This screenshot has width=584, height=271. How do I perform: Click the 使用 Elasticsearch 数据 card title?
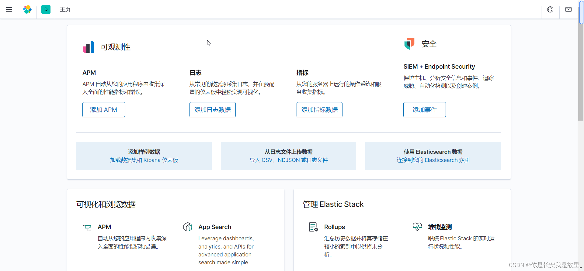click(x=433, y=152)
